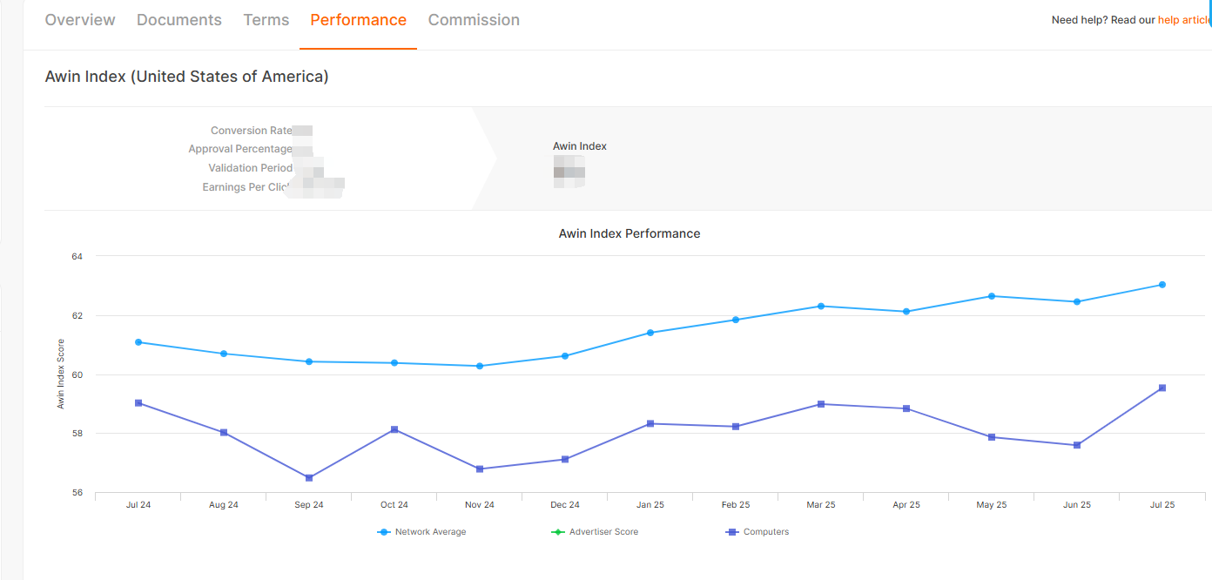
Task: Click Network Average data point for Dec 24
Action: tap(565, 356)
